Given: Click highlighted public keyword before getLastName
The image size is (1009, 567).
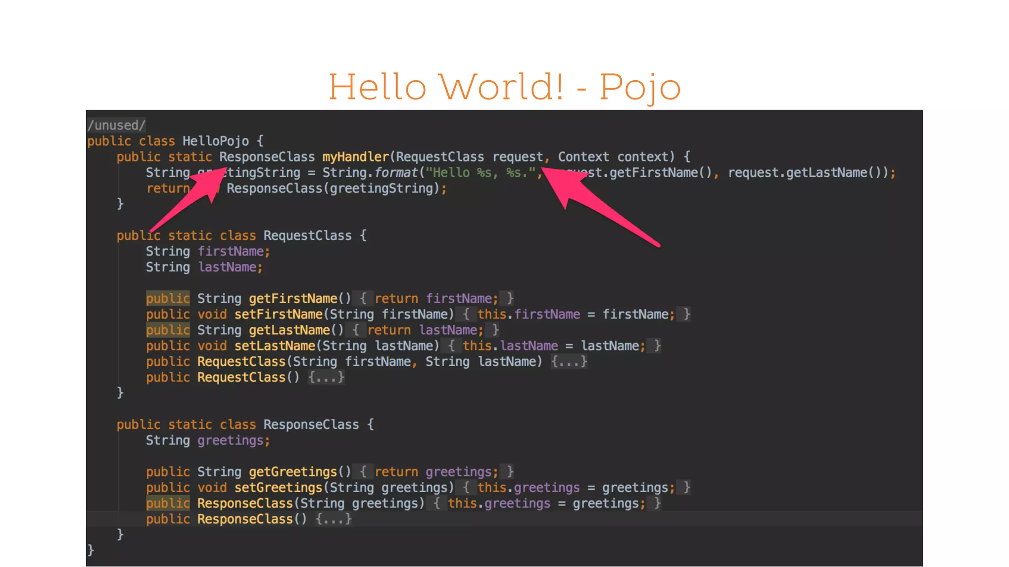Looking at the screenshot, I should coord(168,330).
